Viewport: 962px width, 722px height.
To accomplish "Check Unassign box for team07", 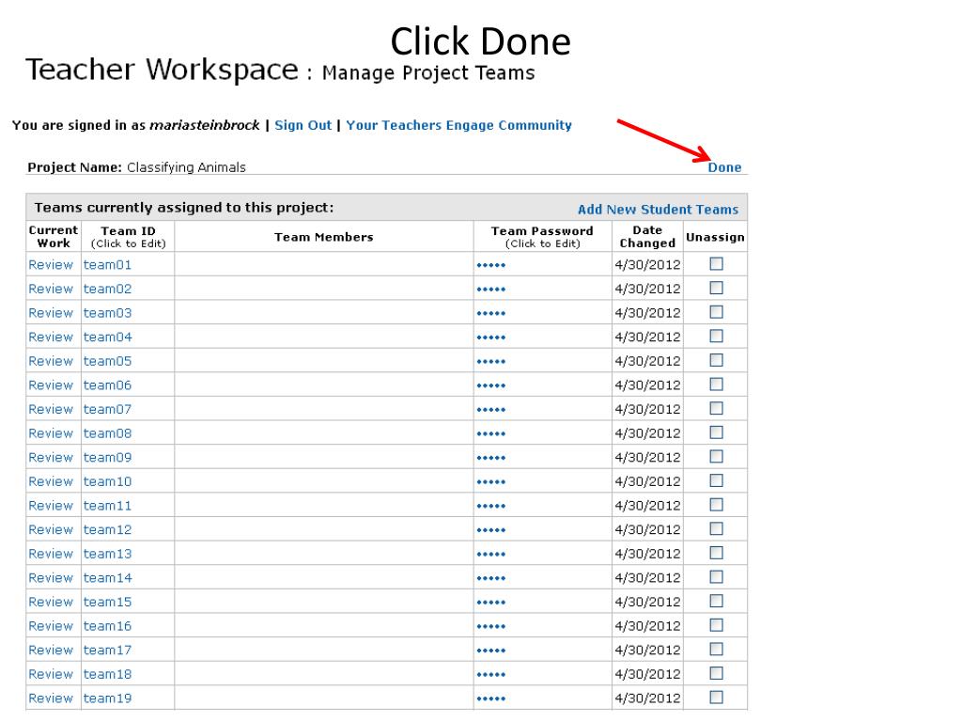I will (716, 408).
